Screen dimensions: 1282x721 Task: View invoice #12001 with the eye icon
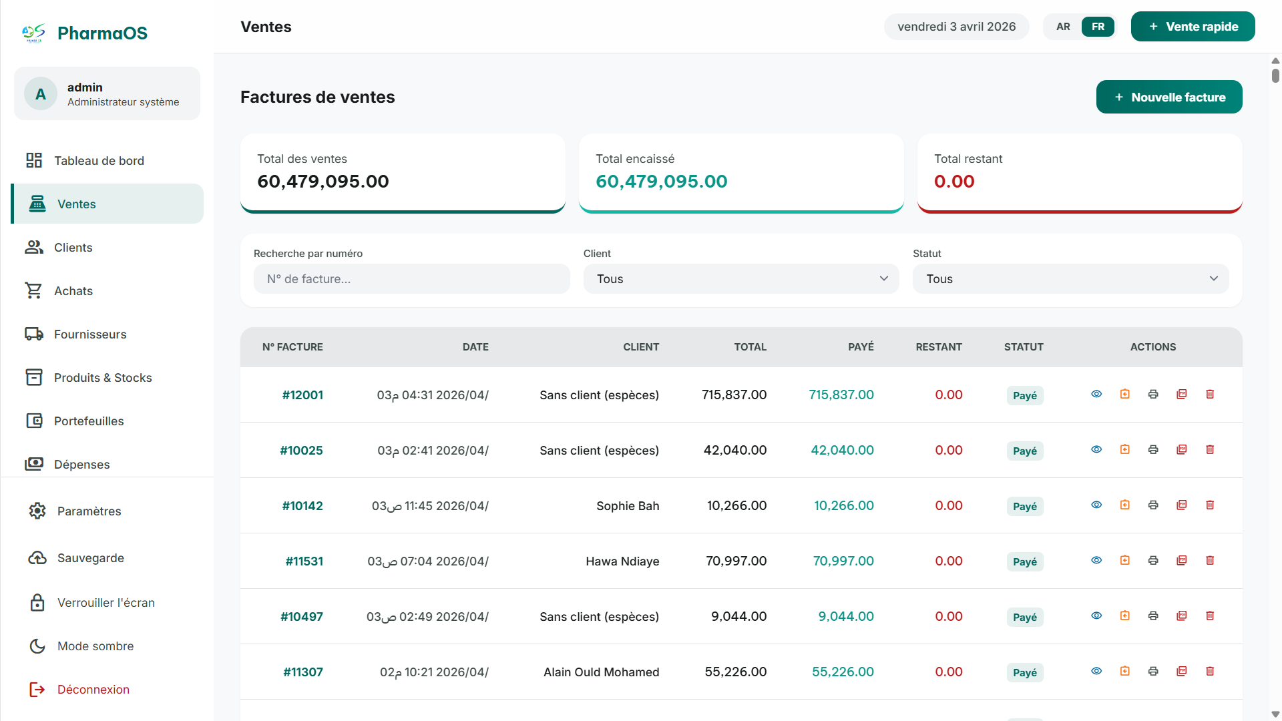tap(1096, 395)
